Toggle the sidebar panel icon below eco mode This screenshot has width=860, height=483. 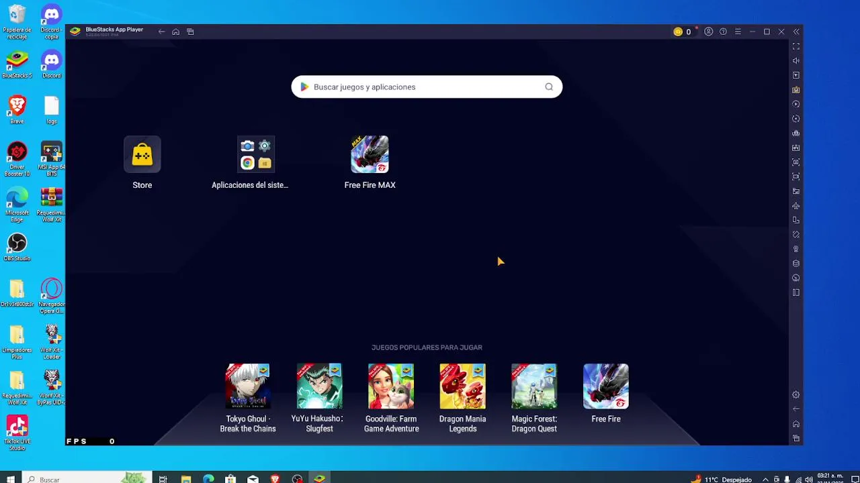796,292
